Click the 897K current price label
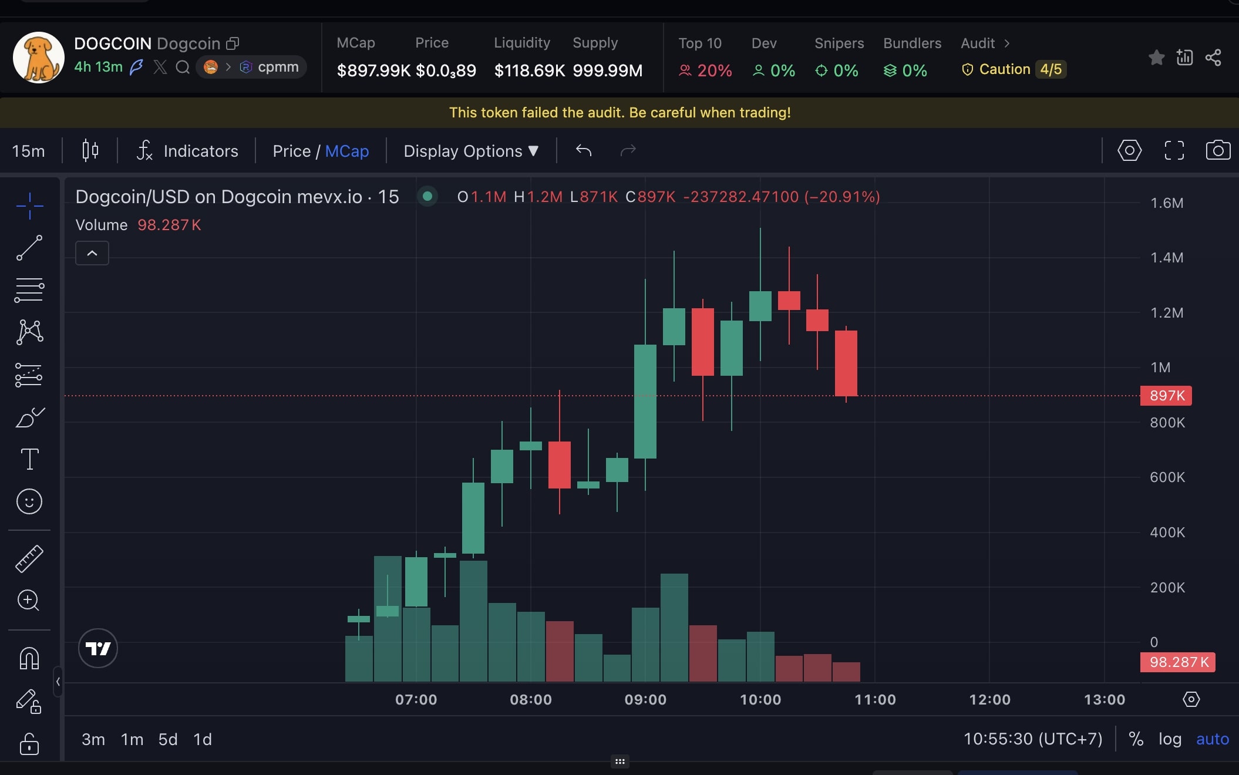The width and height of the screenshot is (1239, 775). 1166,396
